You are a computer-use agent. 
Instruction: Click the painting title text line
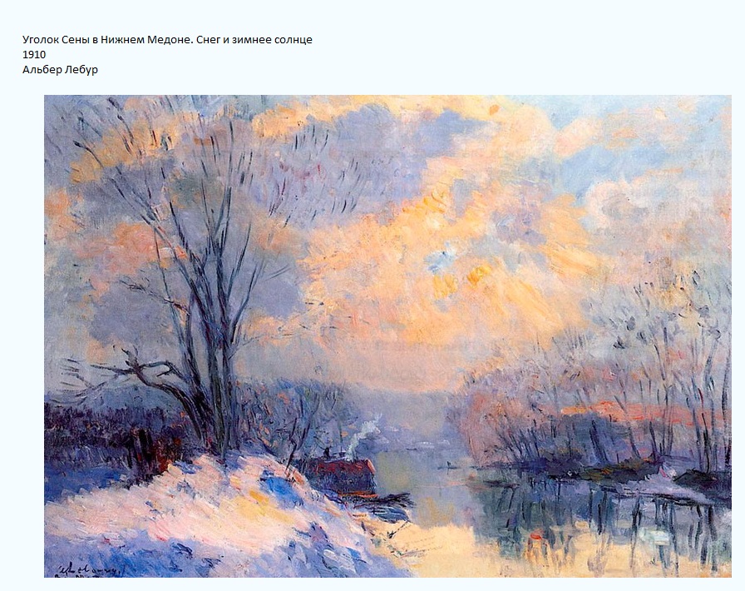pos(167,39)
